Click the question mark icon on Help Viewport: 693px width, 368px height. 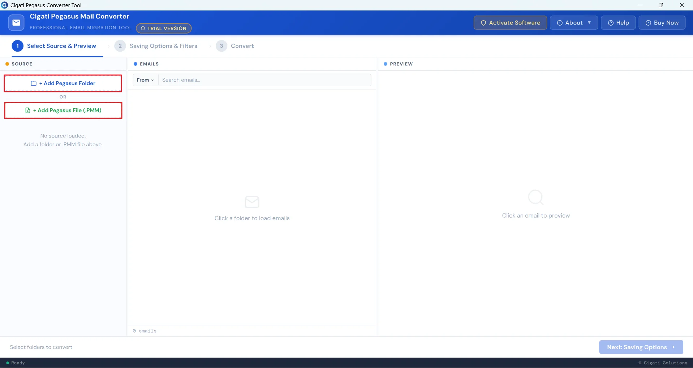tap(611, 23)
